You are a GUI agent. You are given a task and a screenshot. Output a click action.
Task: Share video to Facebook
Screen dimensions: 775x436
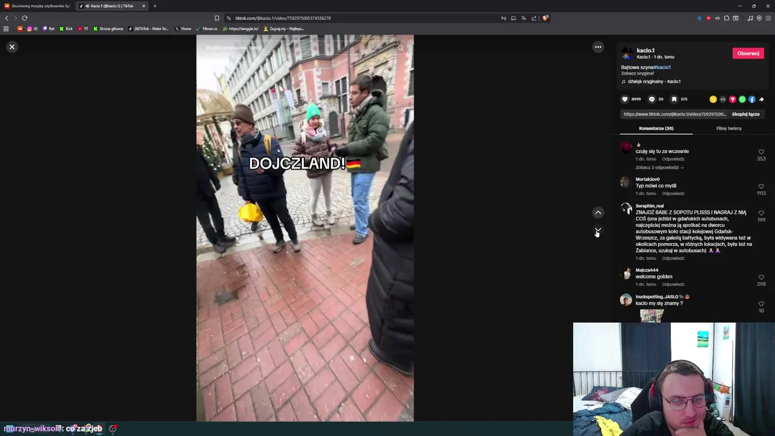coord(752,99)
